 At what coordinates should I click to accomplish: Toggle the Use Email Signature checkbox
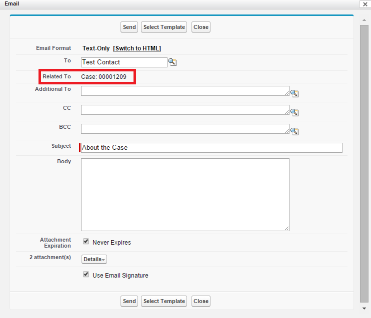click(86, 275)
